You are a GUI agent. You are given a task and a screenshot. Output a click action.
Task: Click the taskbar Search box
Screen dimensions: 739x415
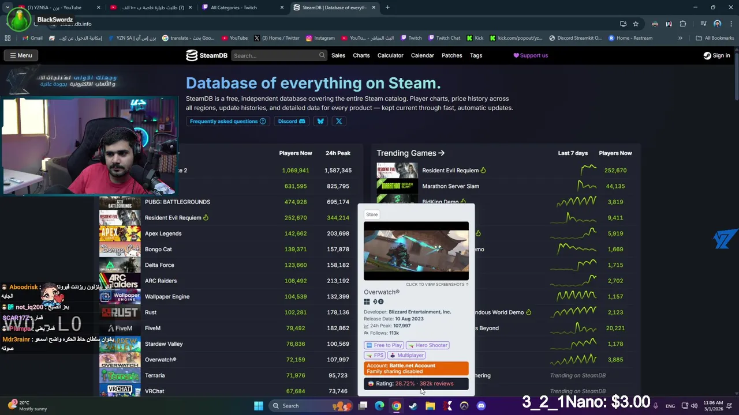pos(311,406)
